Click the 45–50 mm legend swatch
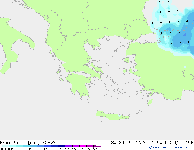194x150 pixels. click(90, 146)
